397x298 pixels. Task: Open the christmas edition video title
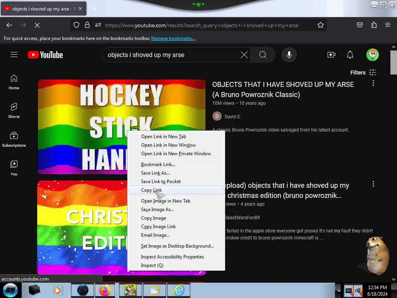(x=287, y=190)
